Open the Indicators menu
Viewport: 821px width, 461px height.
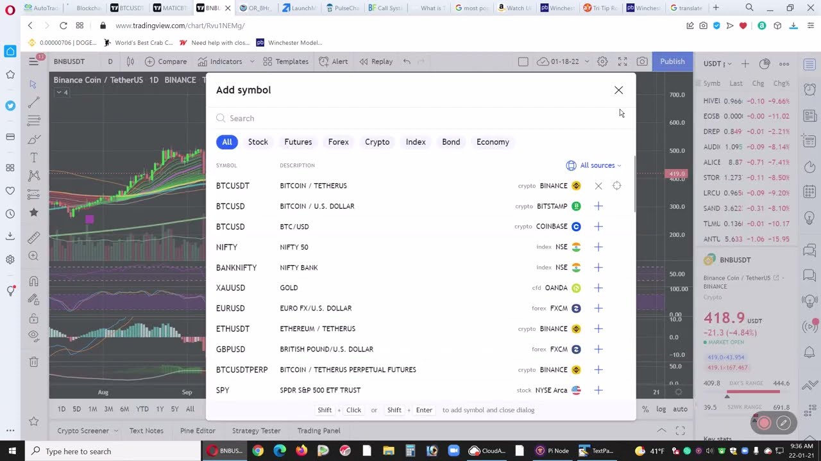point(220,61)
